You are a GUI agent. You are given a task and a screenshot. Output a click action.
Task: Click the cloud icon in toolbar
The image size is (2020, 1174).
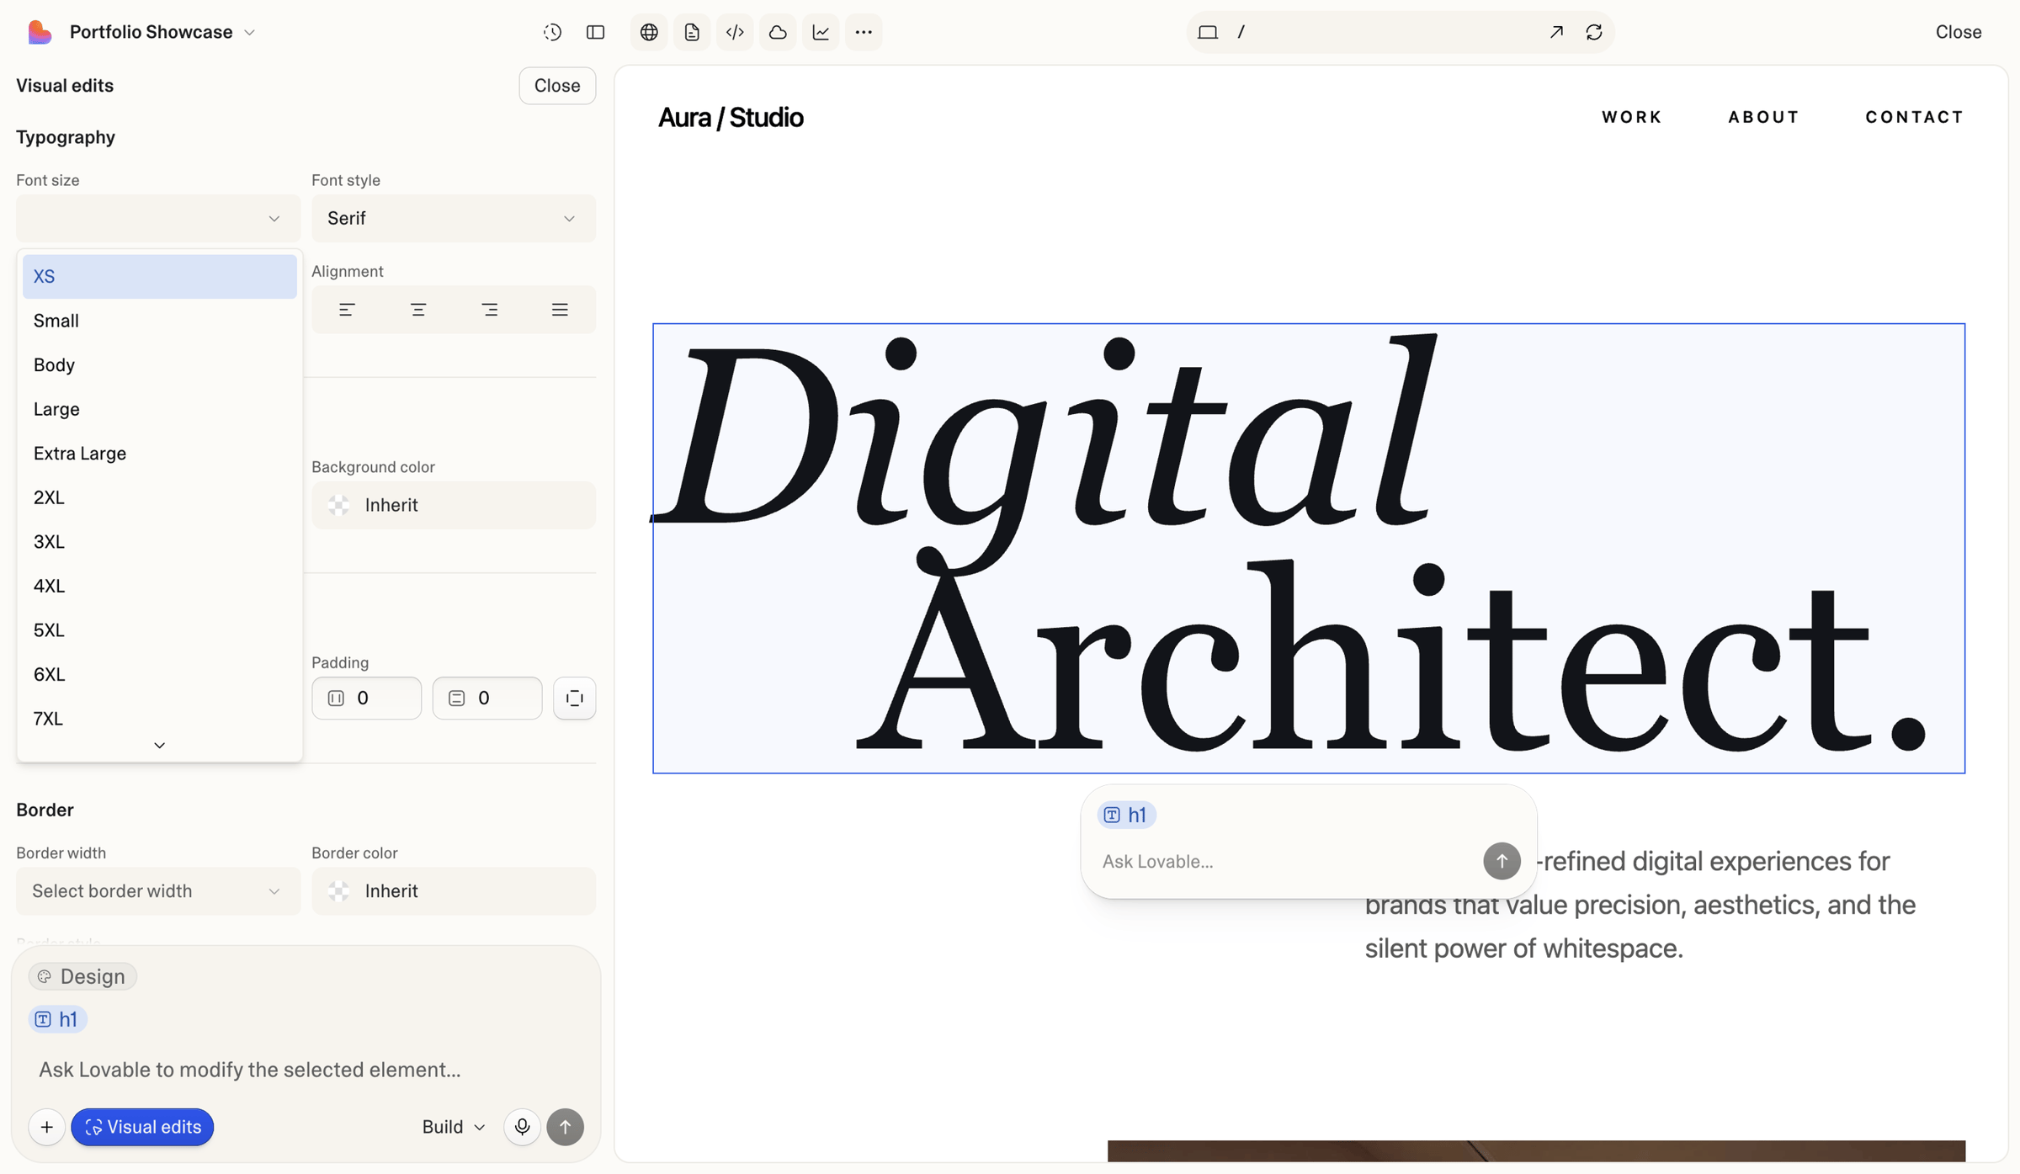point(778,32)
